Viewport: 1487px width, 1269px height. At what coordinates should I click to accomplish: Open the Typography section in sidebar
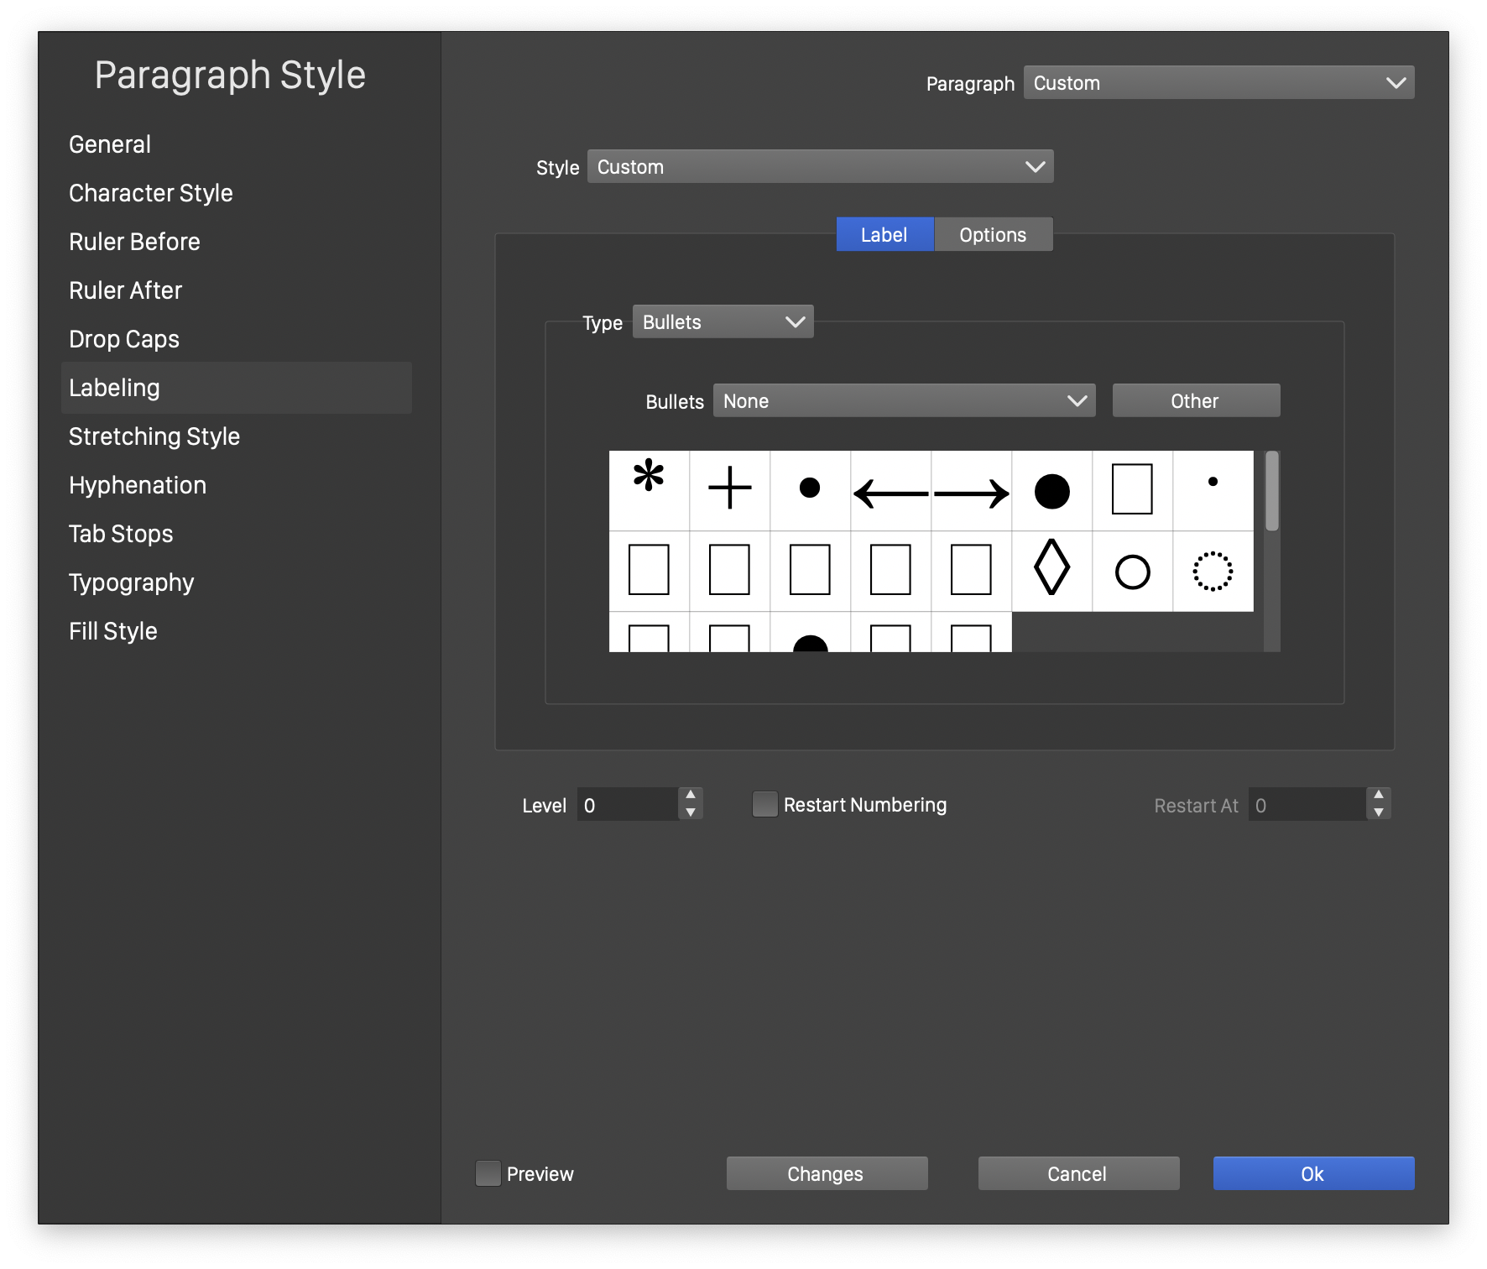click(x=132, y=582)
